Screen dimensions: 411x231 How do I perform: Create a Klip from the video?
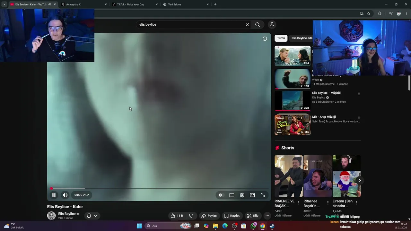click(253, 216)
